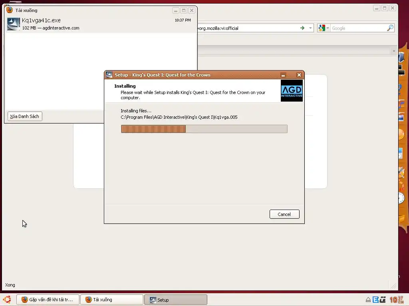The height and width of the screenshot is (306, 409).
Task: Open the clock dock icon
Action: [x=401, y=198]
